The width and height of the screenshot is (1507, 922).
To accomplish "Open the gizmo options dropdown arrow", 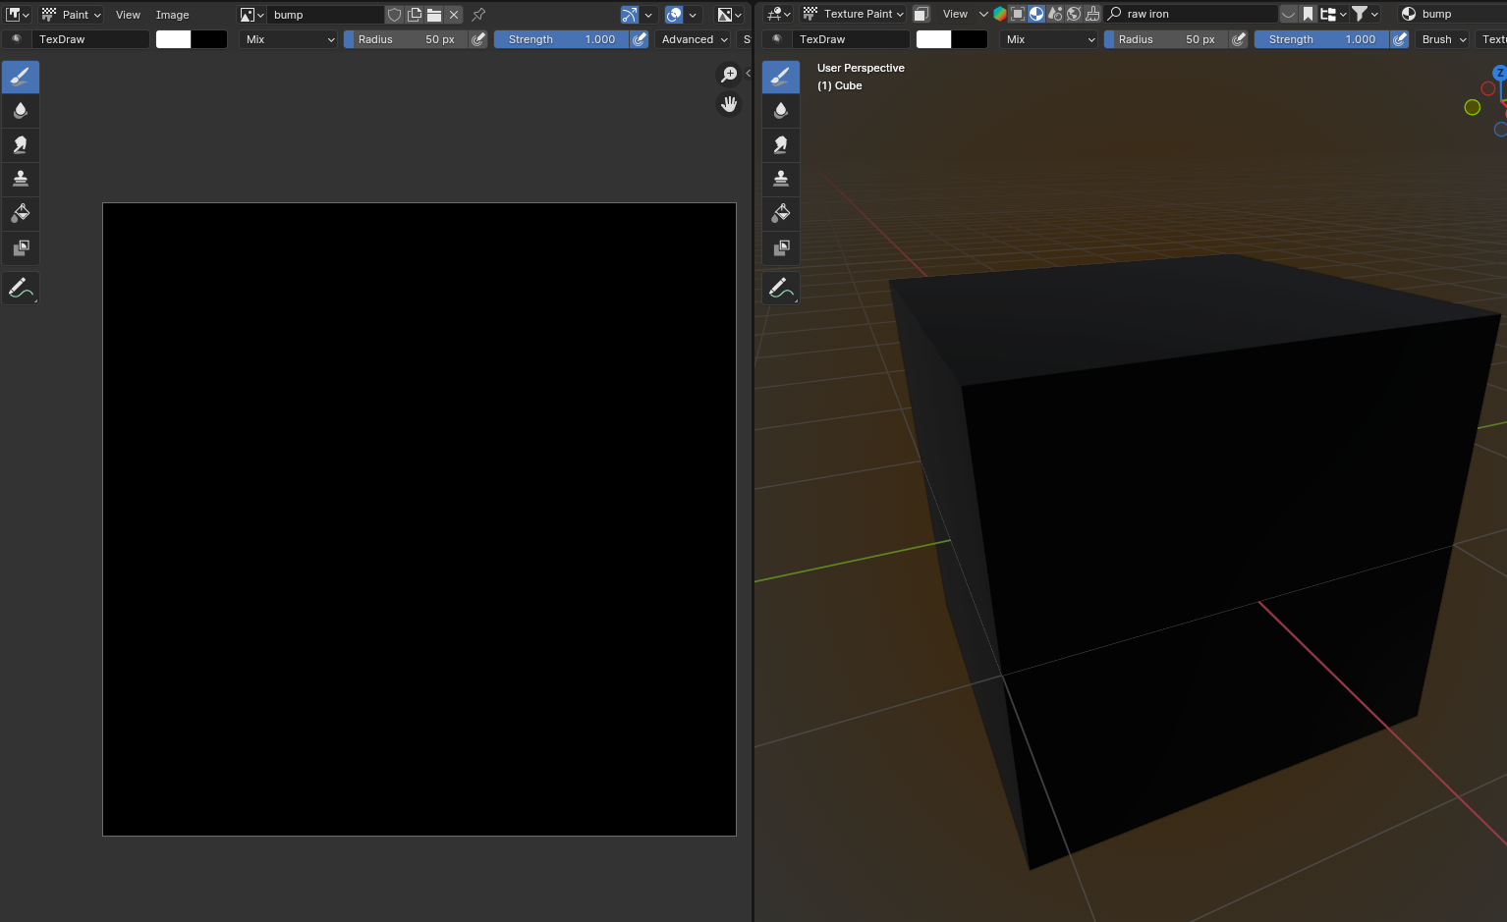I will click(x=648, y=15).
